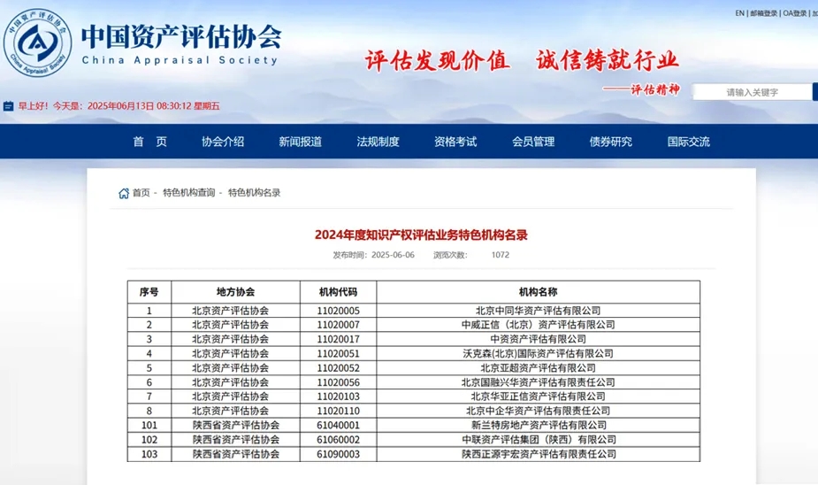Select 资格考试 in navigation bar
The image size is (818, 485).
pyautogui.click(x=455, y=142)
